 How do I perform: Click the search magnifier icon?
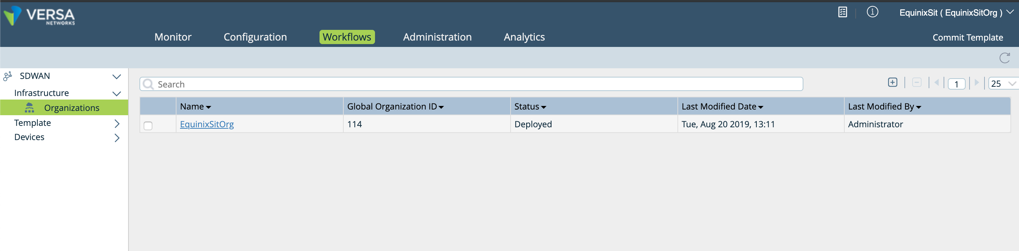coord(148,84)
